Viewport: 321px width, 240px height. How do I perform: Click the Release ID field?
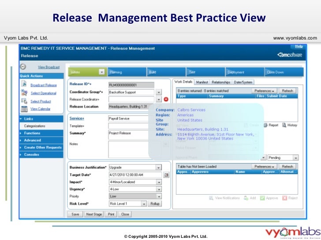pyautogui.click(x=131, y=85)
